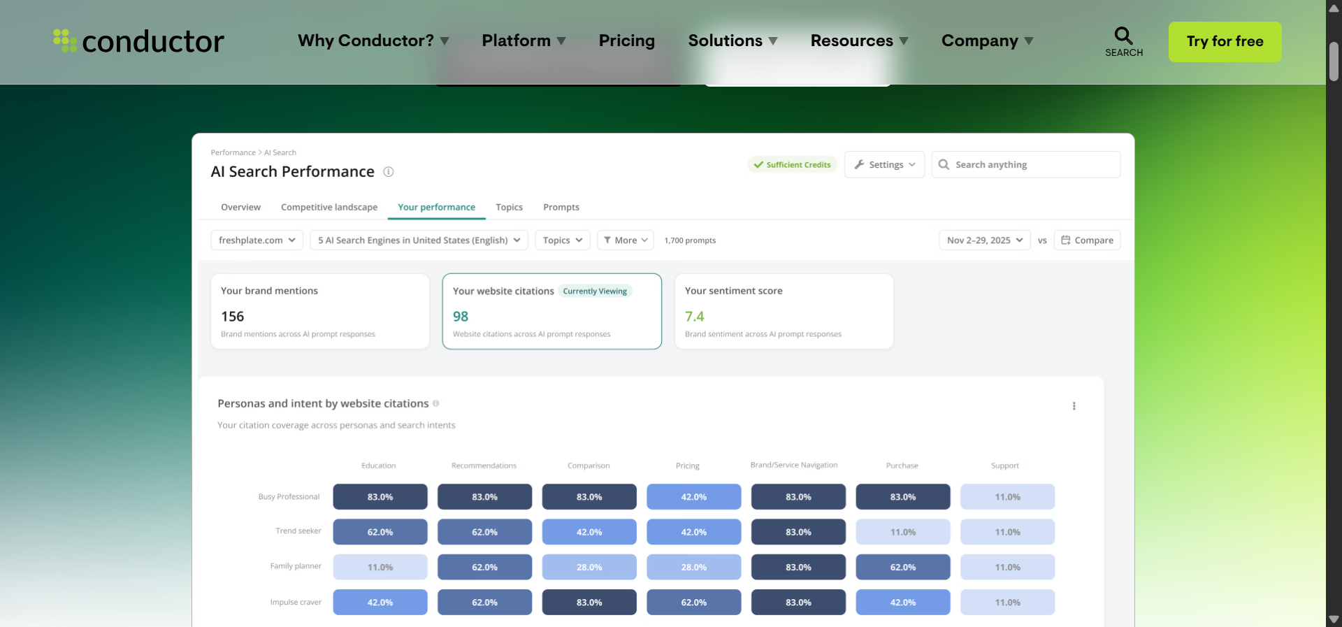Expand the Solutions menu
The width and height of the screenshot is (1342, 627).
coord(733,41)
